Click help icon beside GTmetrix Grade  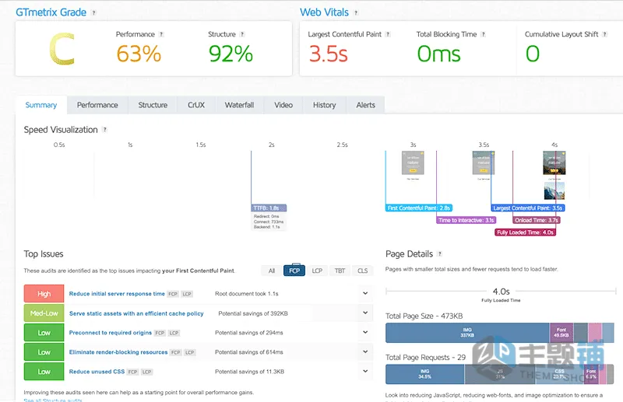point(93,12)
